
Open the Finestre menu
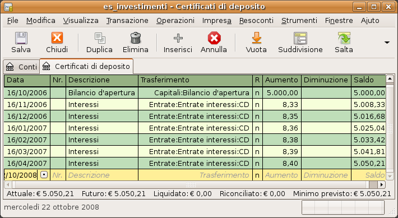click(x=339, y=20)
